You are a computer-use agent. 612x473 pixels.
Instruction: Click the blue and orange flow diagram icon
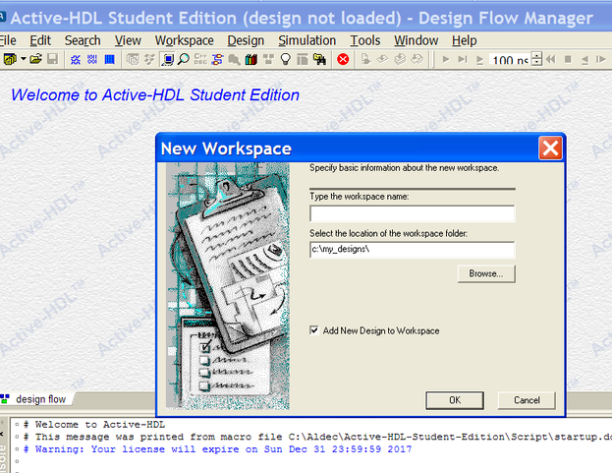(x=217, y=59)
